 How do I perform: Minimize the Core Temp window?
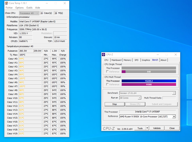(x=47, y=3)
